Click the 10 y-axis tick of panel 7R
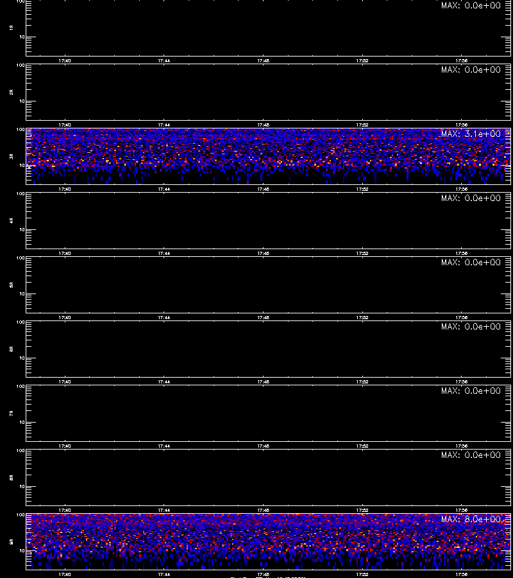The image size is (513, 578). [22, 422]
